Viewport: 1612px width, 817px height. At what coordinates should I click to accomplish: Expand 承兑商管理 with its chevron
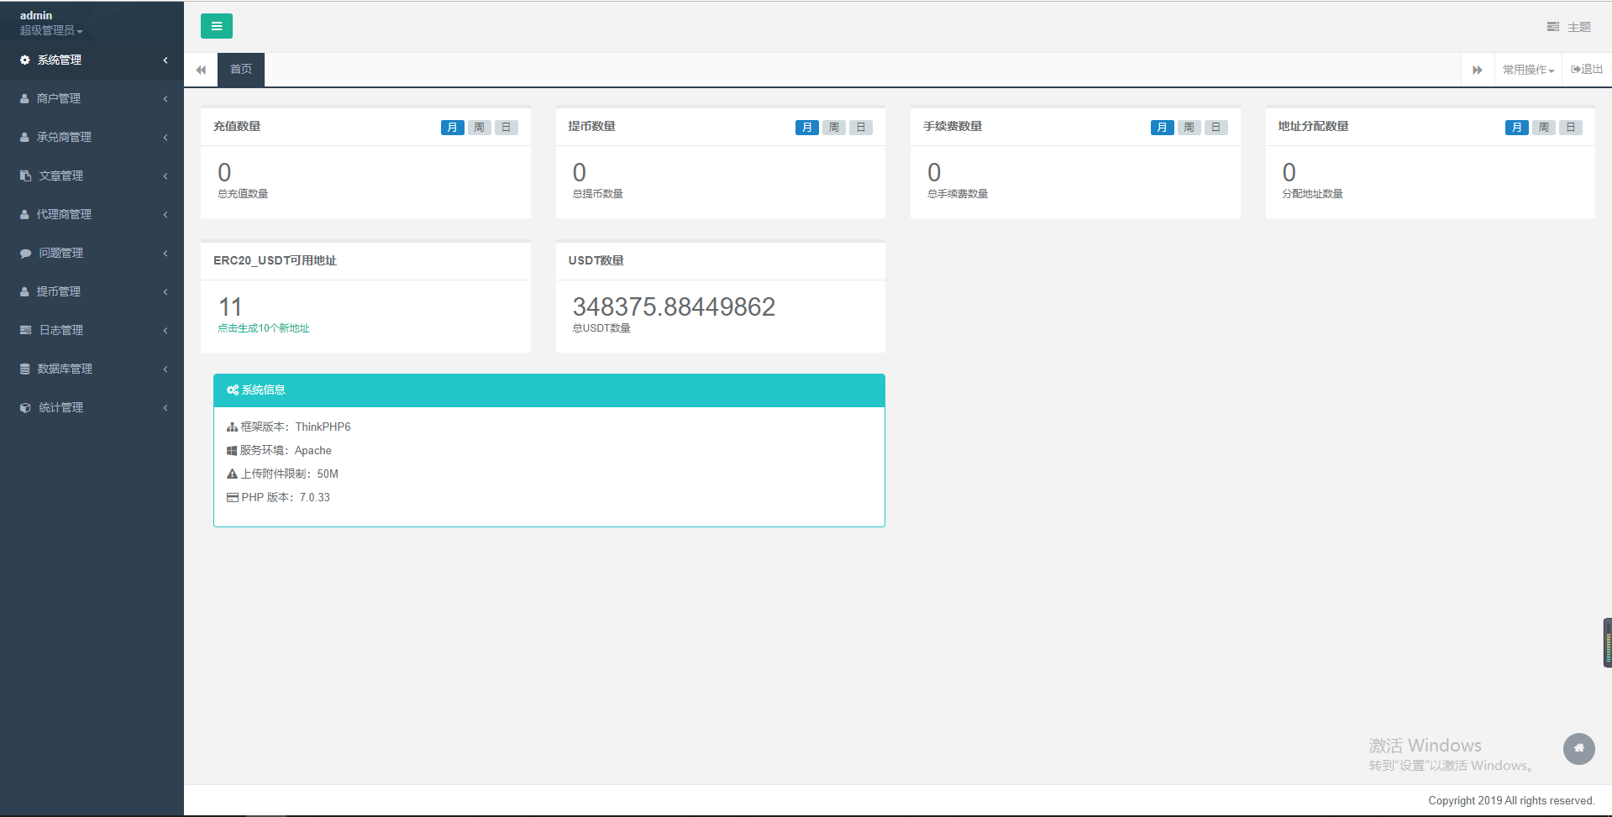[x=165, y=138]
